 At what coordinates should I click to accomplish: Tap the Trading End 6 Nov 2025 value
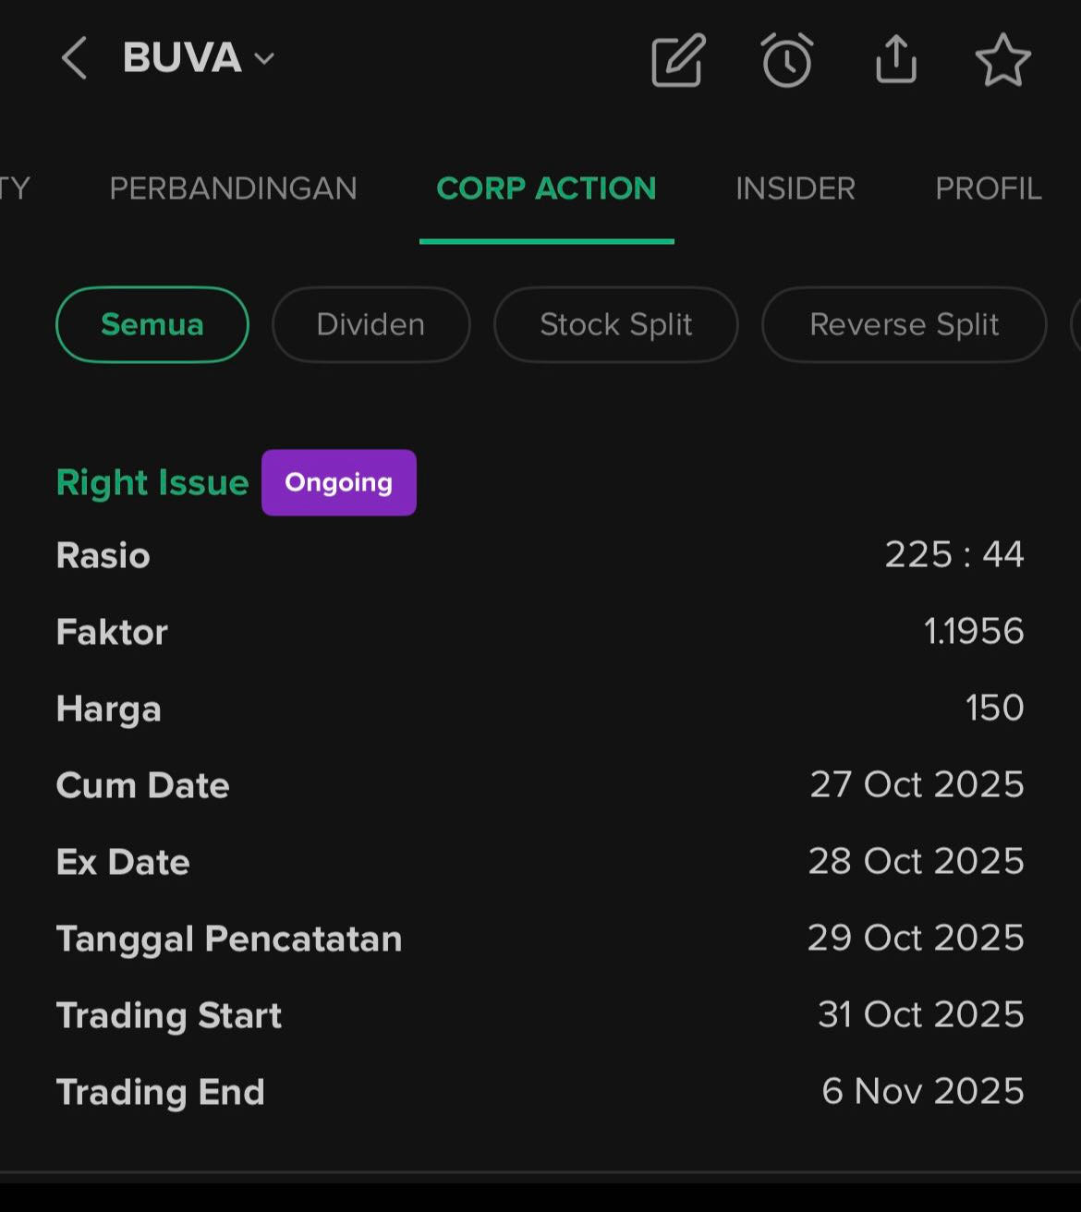[x=922, y=1091]
